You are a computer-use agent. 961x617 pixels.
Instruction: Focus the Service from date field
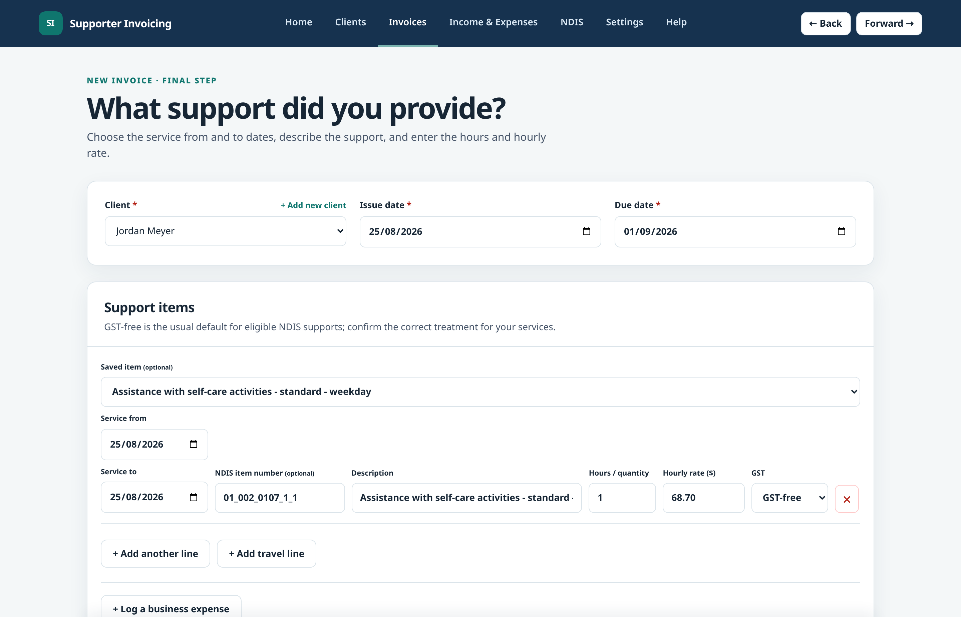(x=154, y=444)
